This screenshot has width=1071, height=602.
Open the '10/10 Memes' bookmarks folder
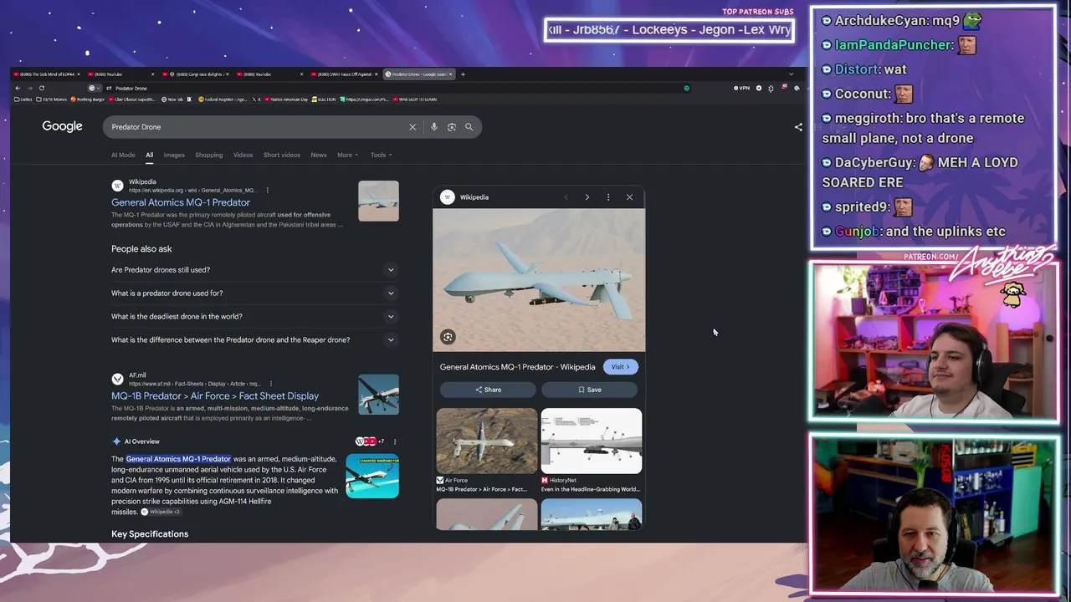(x=52, y=99)
